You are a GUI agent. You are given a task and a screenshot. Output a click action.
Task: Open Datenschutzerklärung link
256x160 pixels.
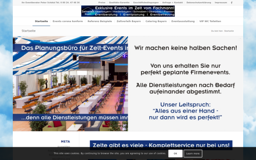point(199,3)
